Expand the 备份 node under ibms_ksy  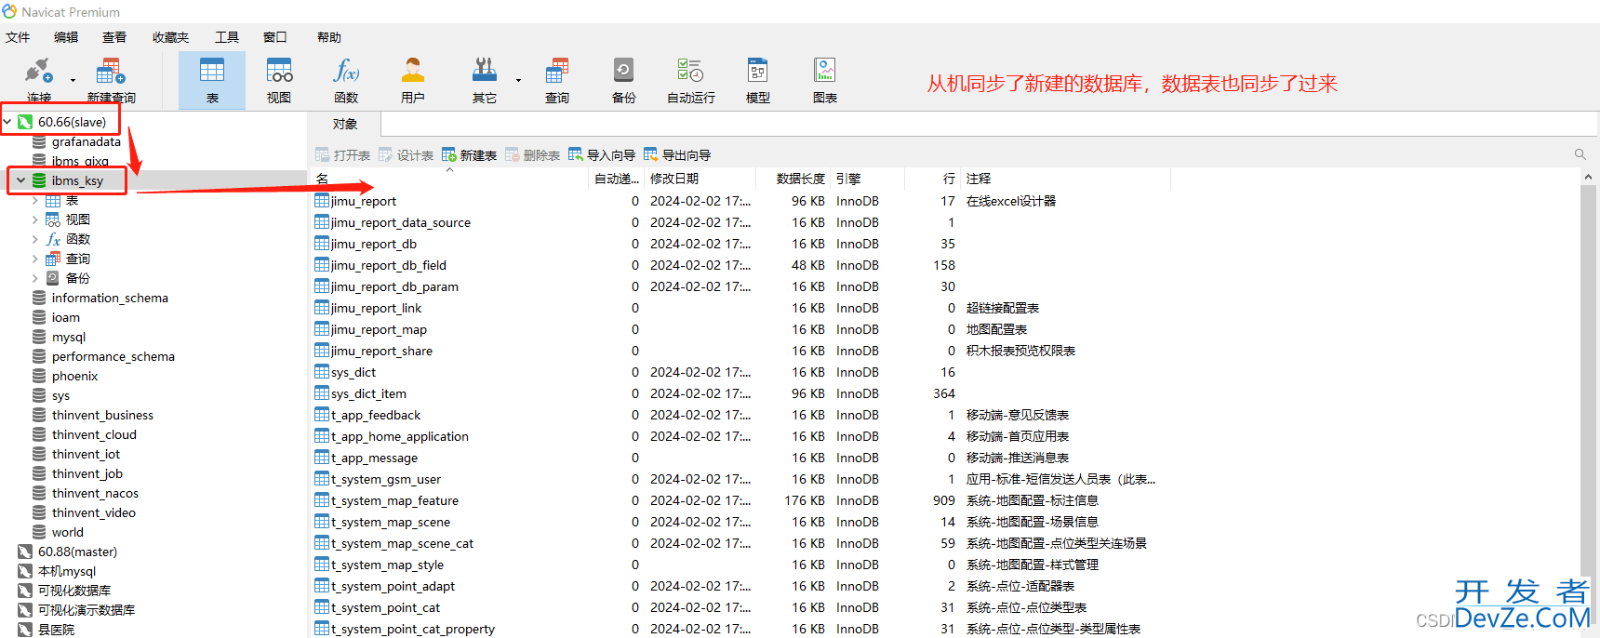35,278
